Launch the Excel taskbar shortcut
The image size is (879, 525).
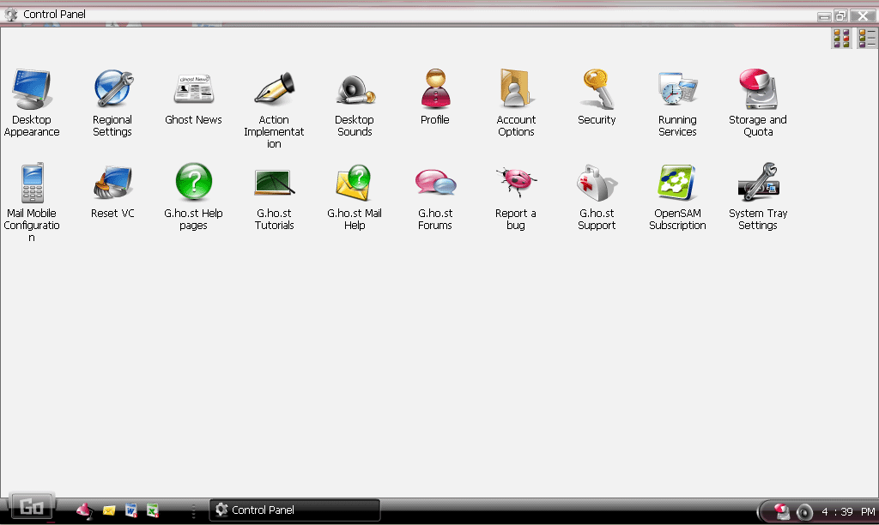pos(153,510)
